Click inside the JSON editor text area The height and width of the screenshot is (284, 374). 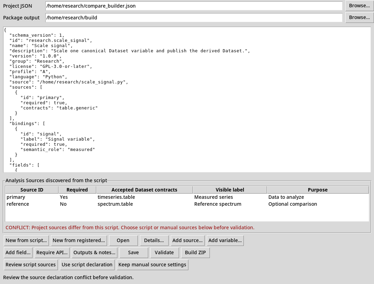click(x=187, y=99)
